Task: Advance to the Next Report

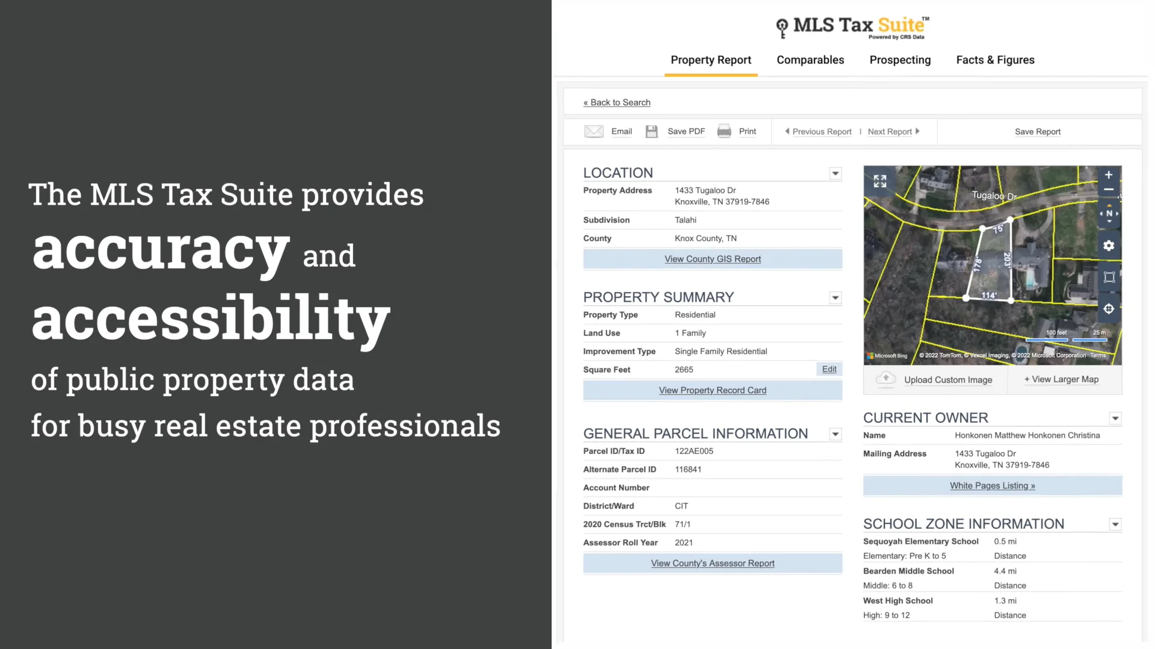Action: (890, 131)
